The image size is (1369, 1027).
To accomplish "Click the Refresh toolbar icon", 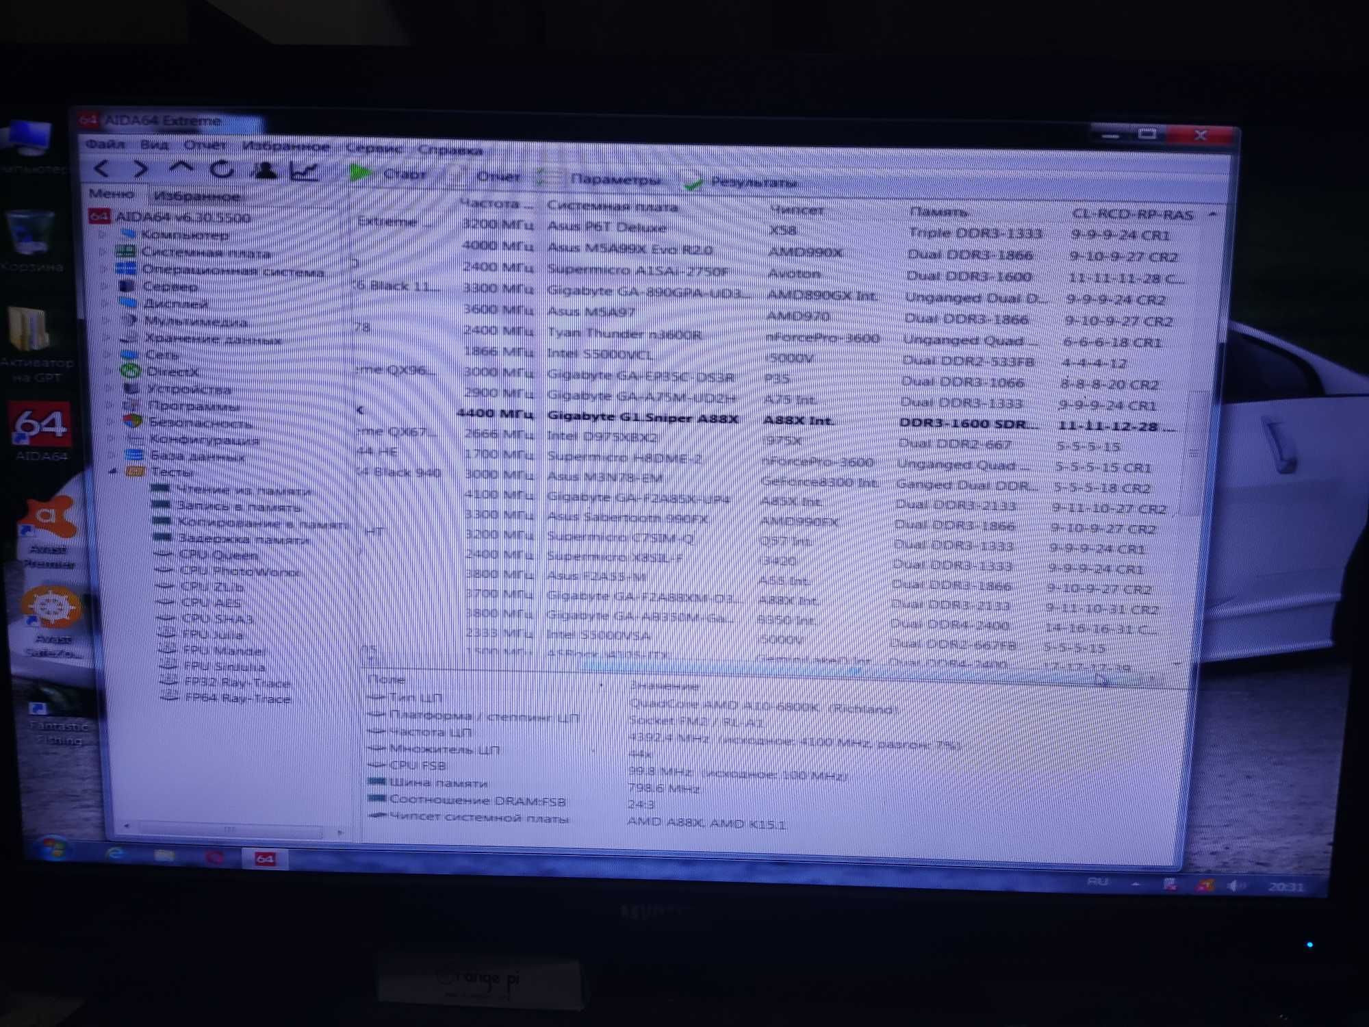I will pyautogui.click(x=222, y=170).
